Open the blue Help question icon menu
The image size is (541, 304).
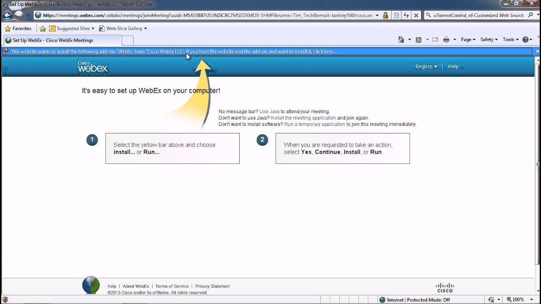[x=527, y=39]
